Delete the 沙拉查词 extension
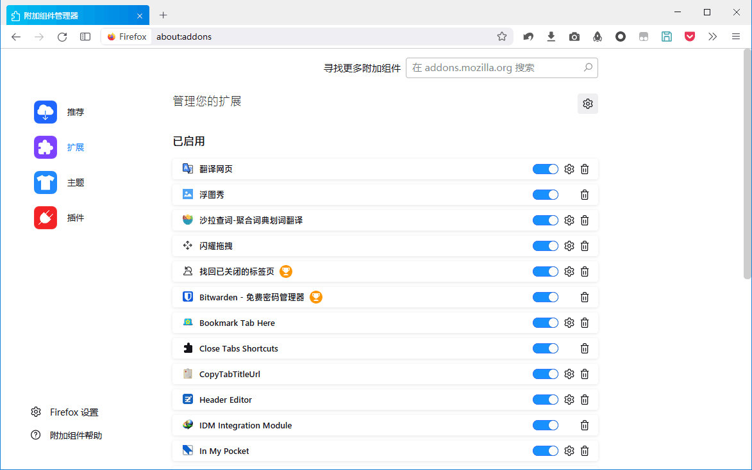This screenshot has height=470, width=752. pyautogui.click(x=585, y=220)
